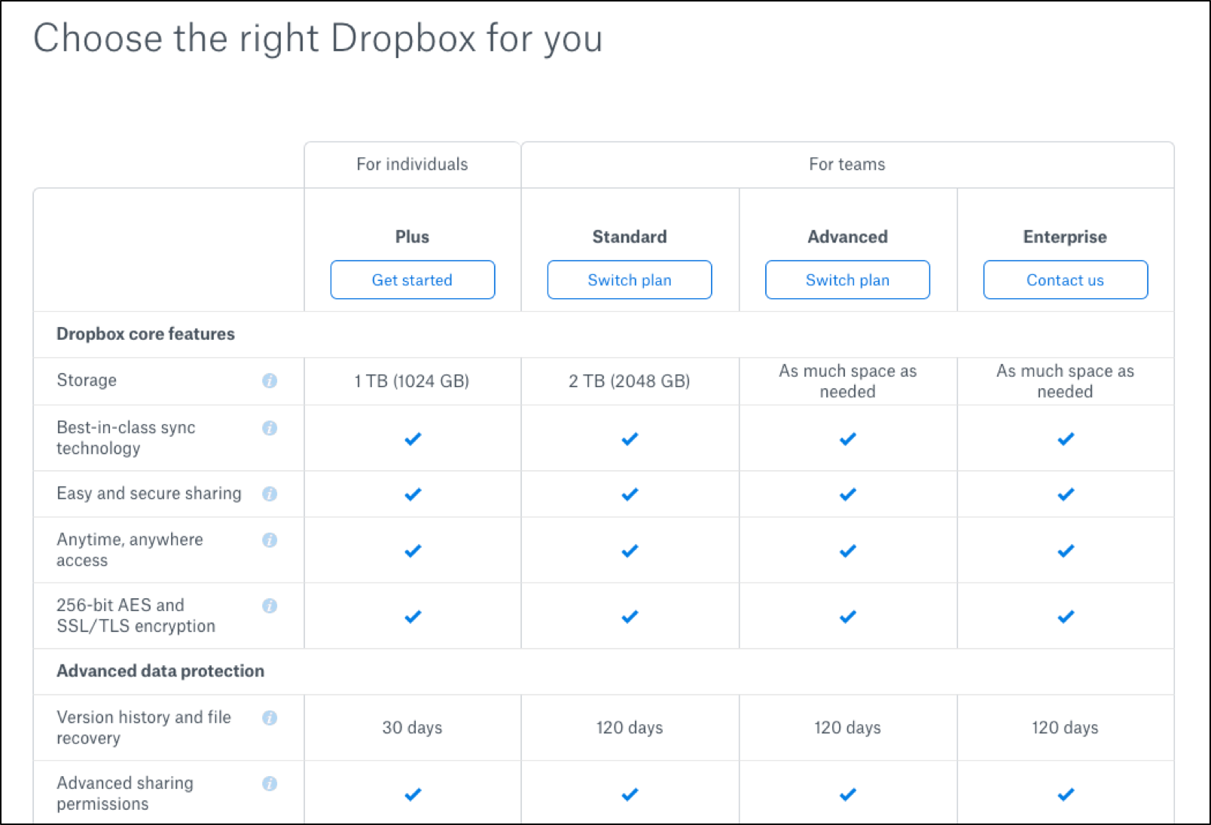The width and height of the screenshot is (1211, 825).
Task: Click info icon for Version history and file recovery
Action: [x=270, y=717]
